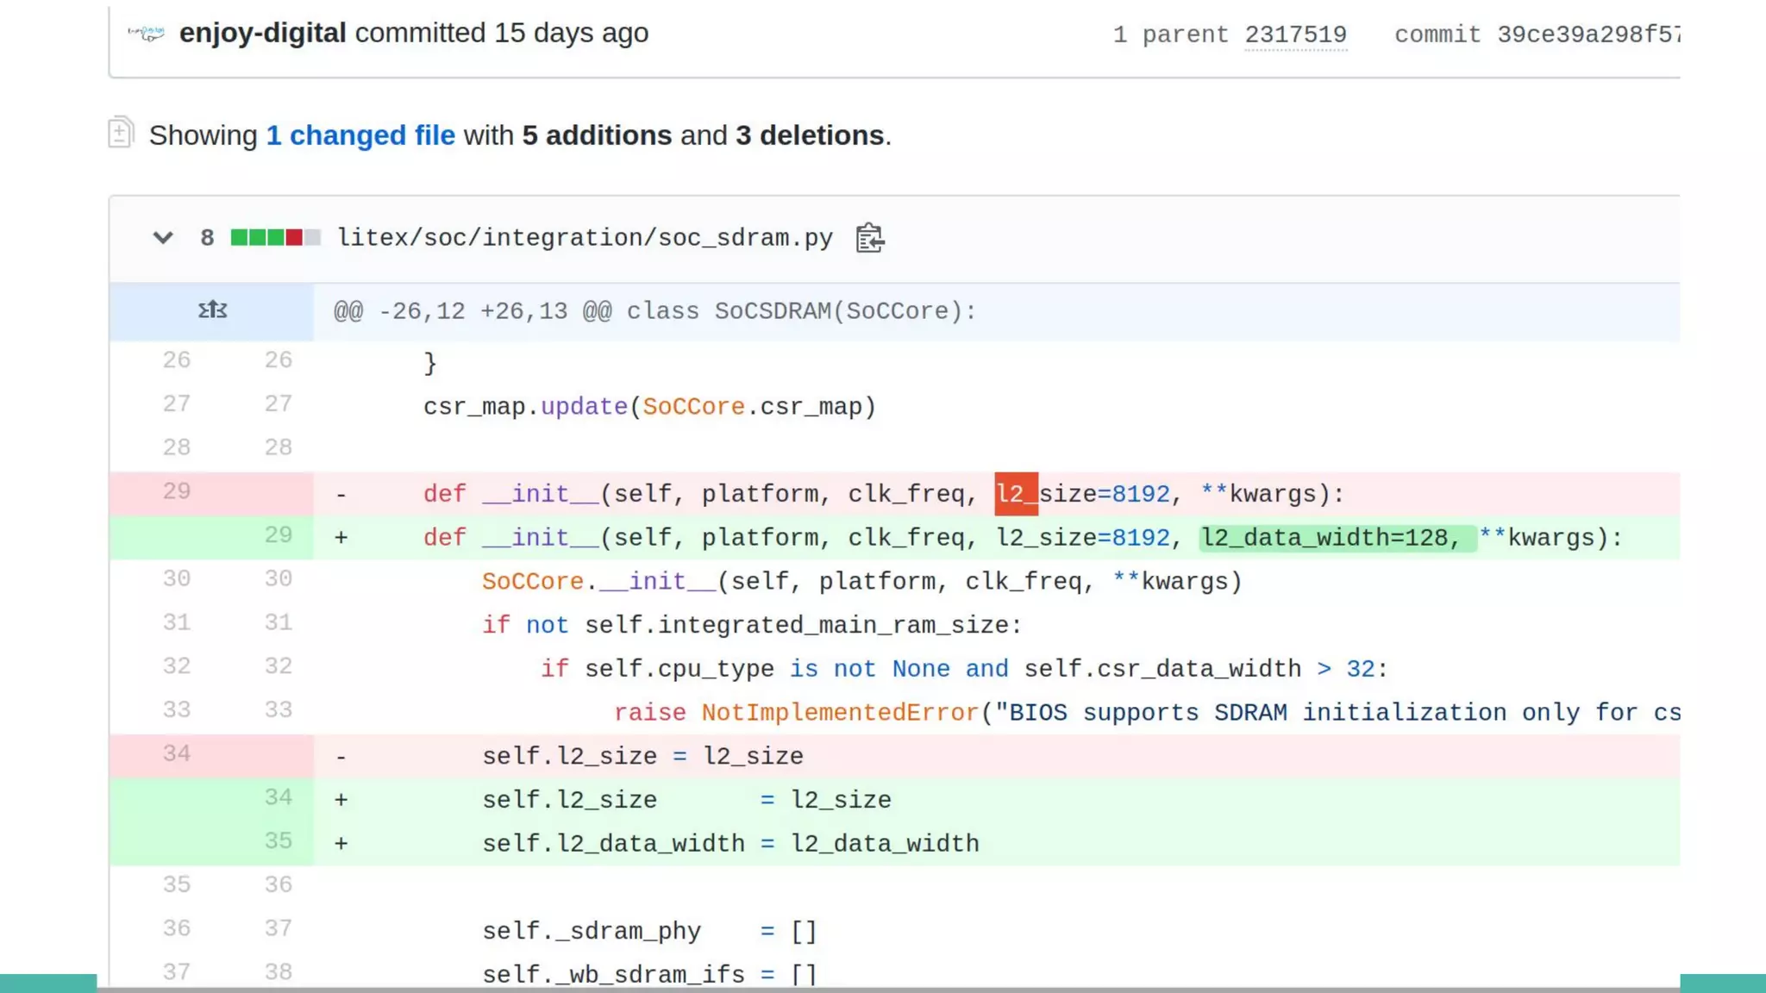Screen dimensions: 1766x993
Task: Click the hunk header with SoCSDRAM class
Action: (655, 311)
